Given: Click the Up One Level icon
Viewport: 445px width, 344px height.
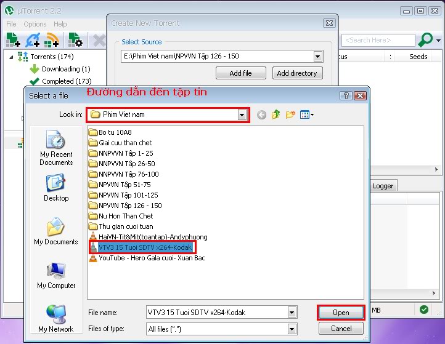Looking at the screenshot, I should pyautogui.click(x=276, y=114).
